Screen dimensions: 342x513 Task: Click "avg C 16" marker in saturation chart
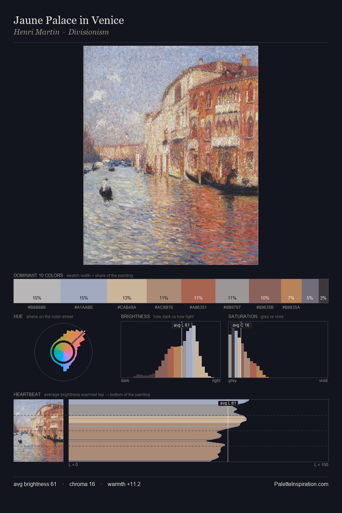click(241, 325)
